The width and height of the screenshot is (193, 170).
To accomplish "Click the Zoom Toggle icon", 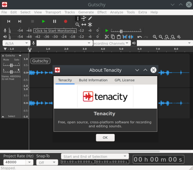I will coord(179,37).
